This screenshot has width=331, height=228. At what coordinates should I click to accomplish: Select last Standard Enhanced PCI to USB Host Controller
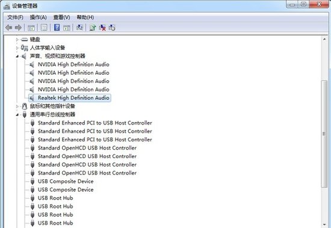(x=94, y=140)
